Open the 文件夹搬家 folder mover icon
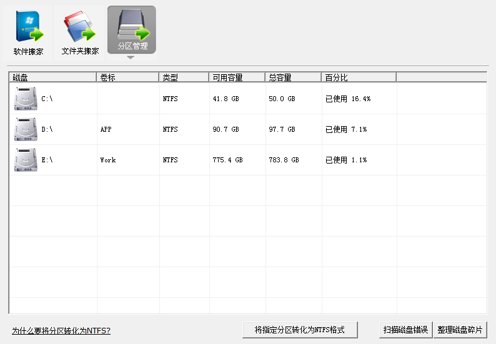Viewport: 496px width, 344px height. point(80,33)
